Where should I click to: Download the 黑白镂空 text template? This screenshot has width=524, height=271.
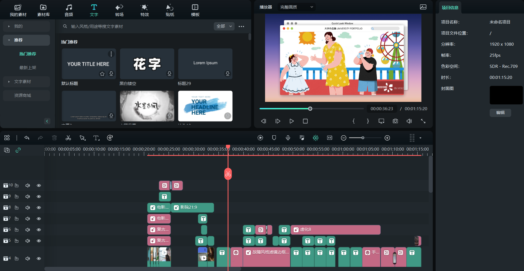click(x=169, y=74)
